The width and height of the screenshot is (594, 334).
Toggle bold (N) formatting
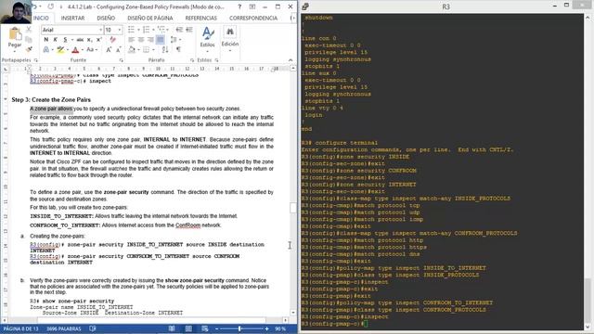point(46,39)
